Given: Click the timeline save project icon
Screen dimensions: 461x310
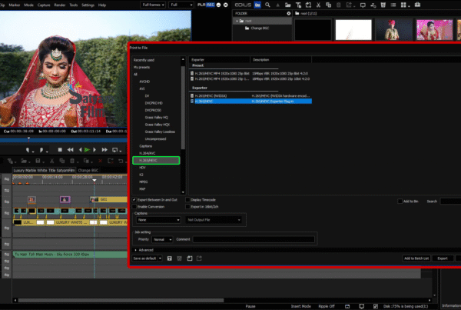Looking at the screenshot, I should click(x=38, y=161).
